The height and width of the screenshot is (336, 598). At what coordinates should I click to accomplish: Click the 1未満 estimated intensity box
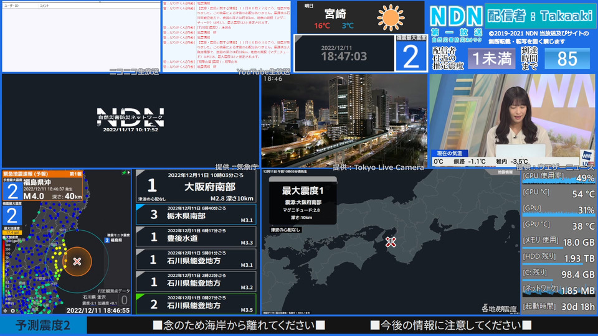pyautogui.click(x=491, y=58)
